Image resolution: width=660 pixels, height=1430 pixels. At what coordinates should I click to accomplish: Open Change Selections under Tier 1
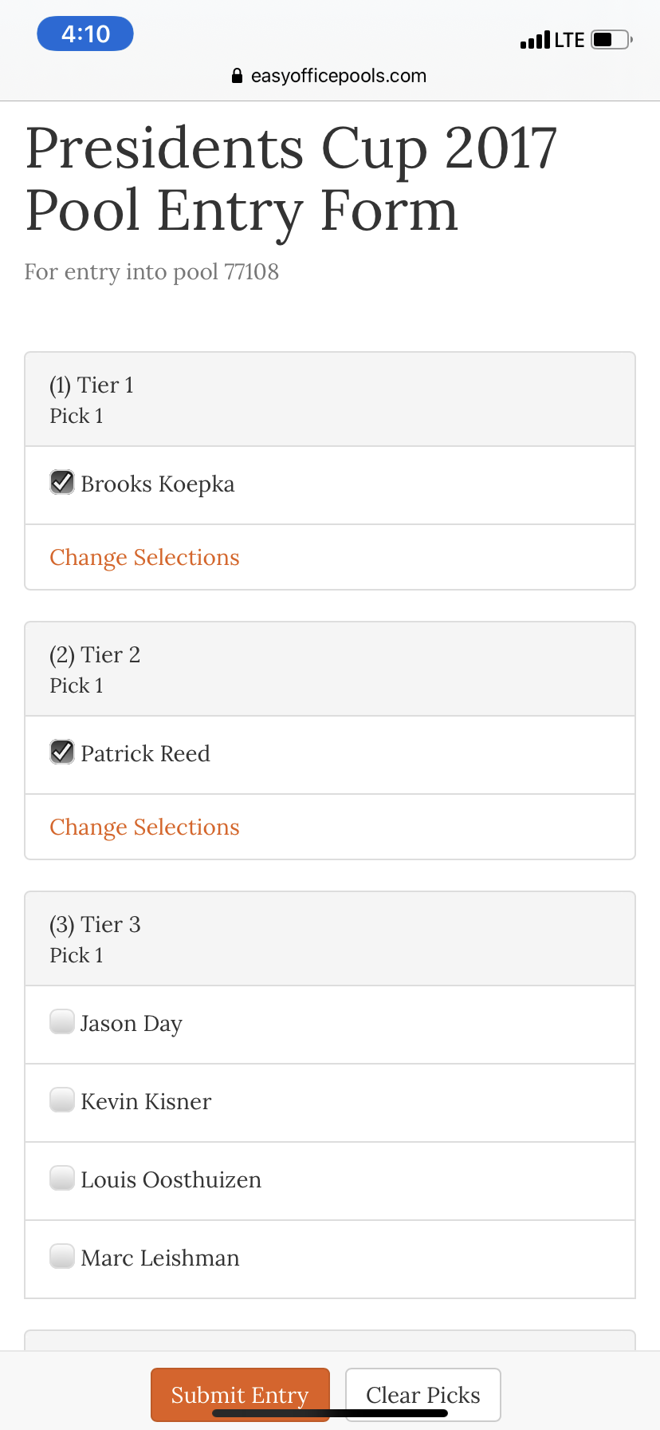click(144, 557)
